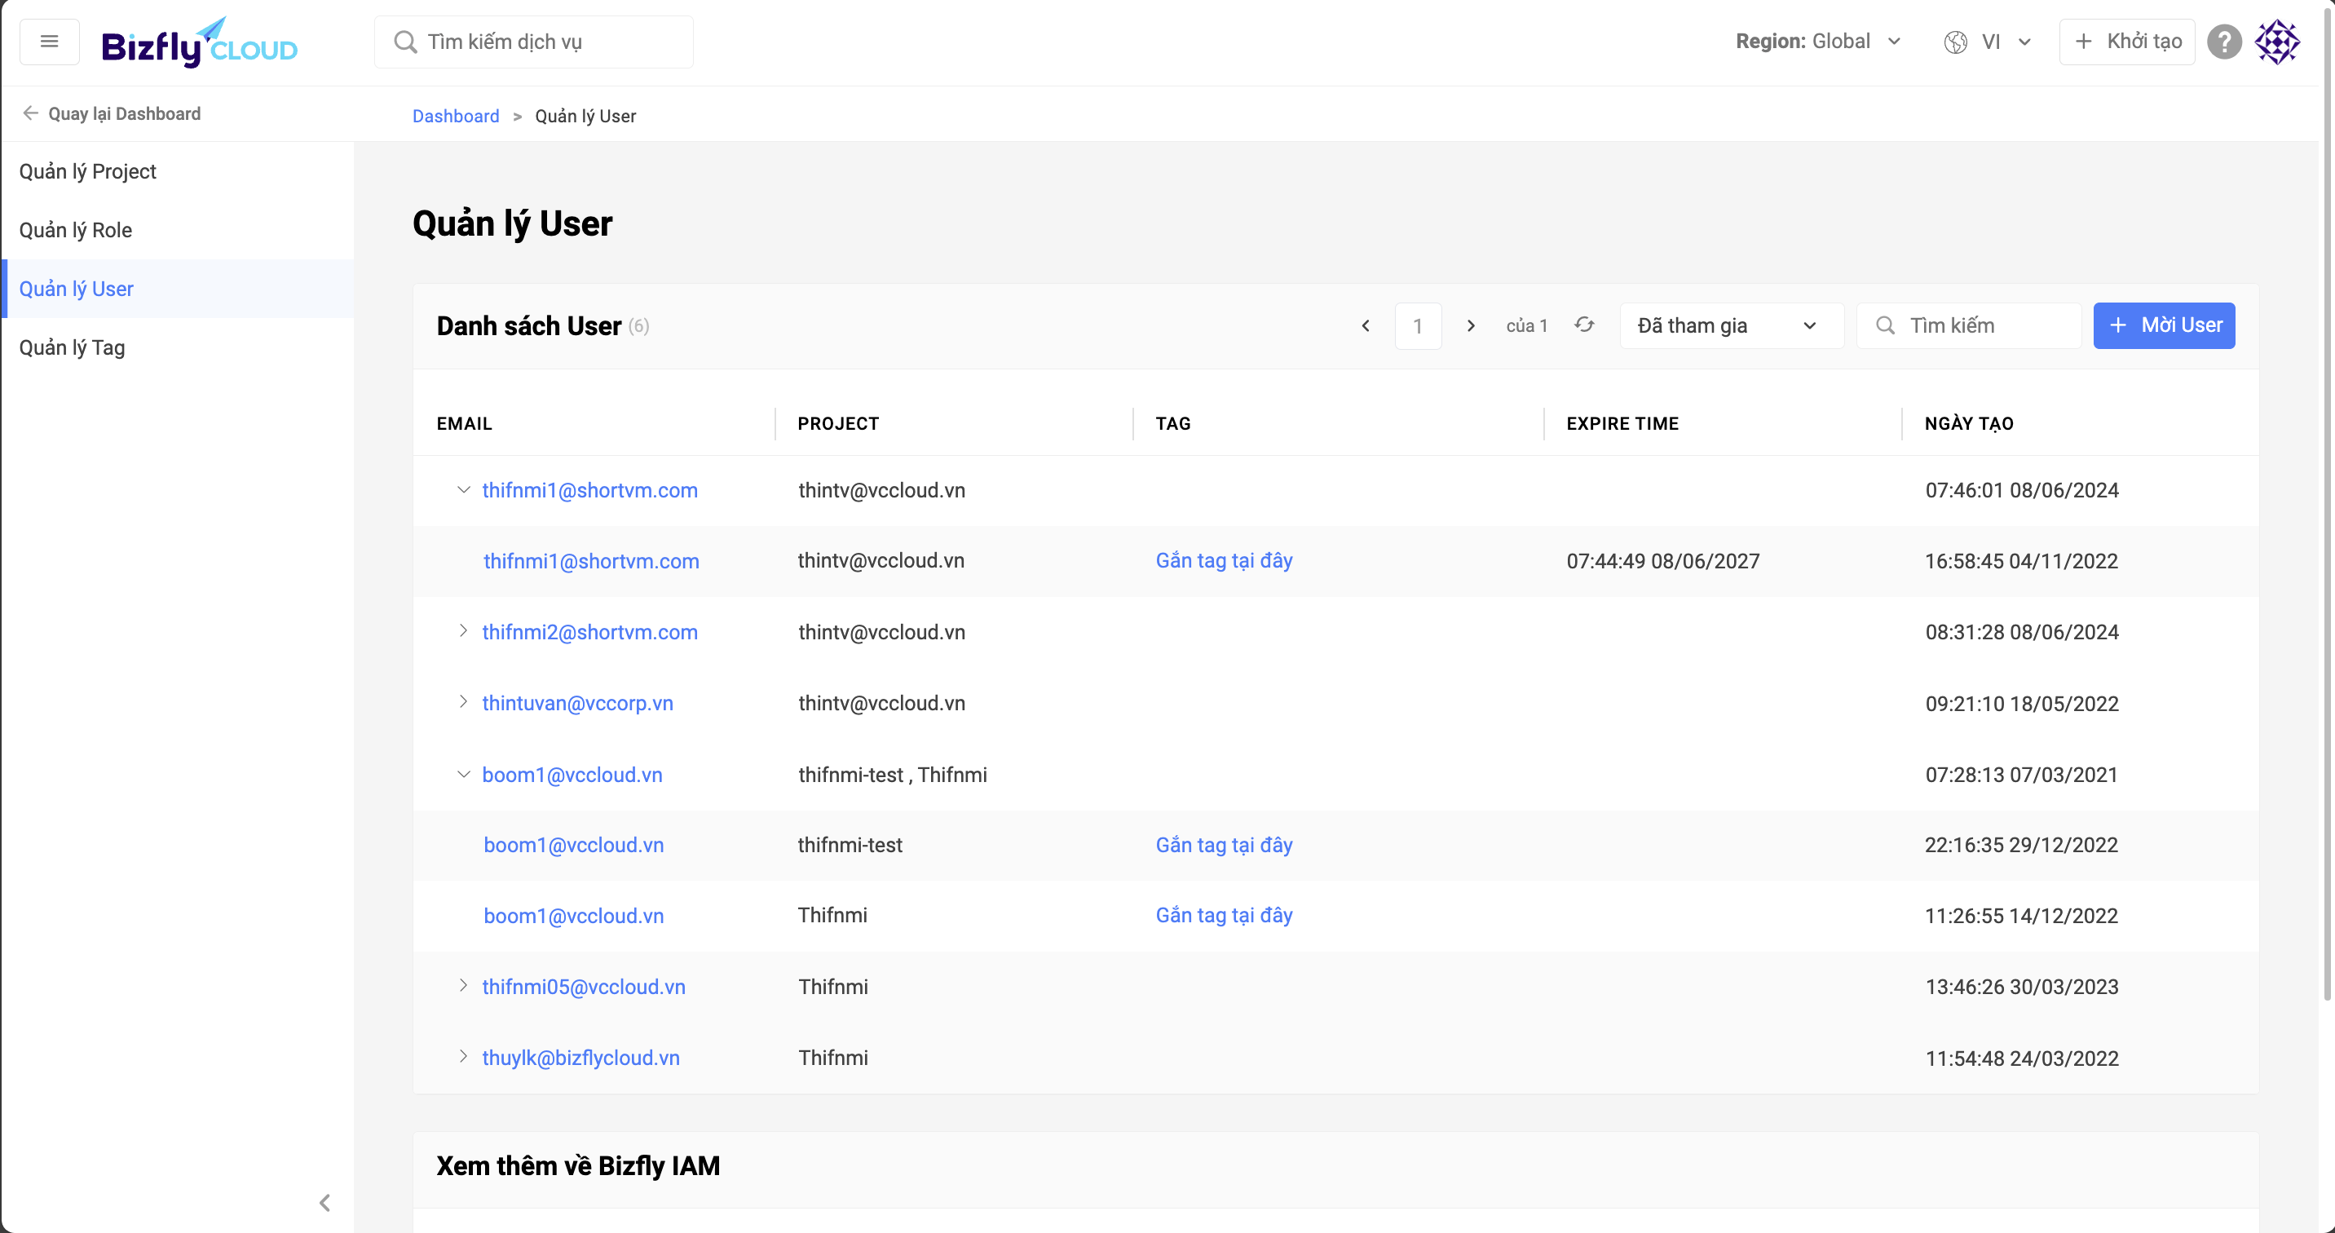The width and height of the screenshot is (2335, 1233).
Task: Go to next page arrow
Action: coord(1470,325)
